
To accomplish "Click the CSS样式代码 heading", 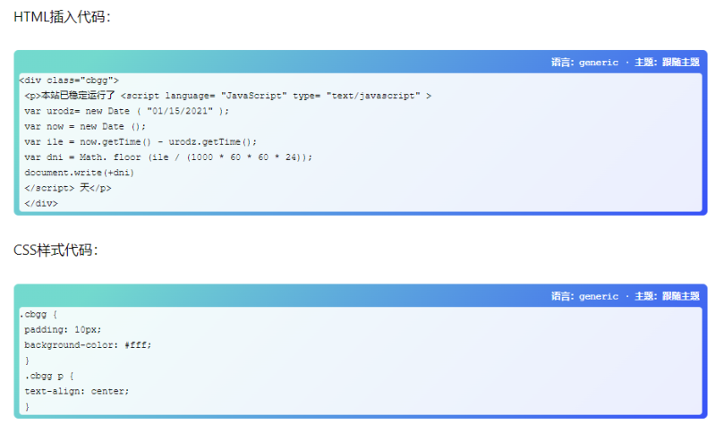I will pyautogui.click(x=55, y=250).
